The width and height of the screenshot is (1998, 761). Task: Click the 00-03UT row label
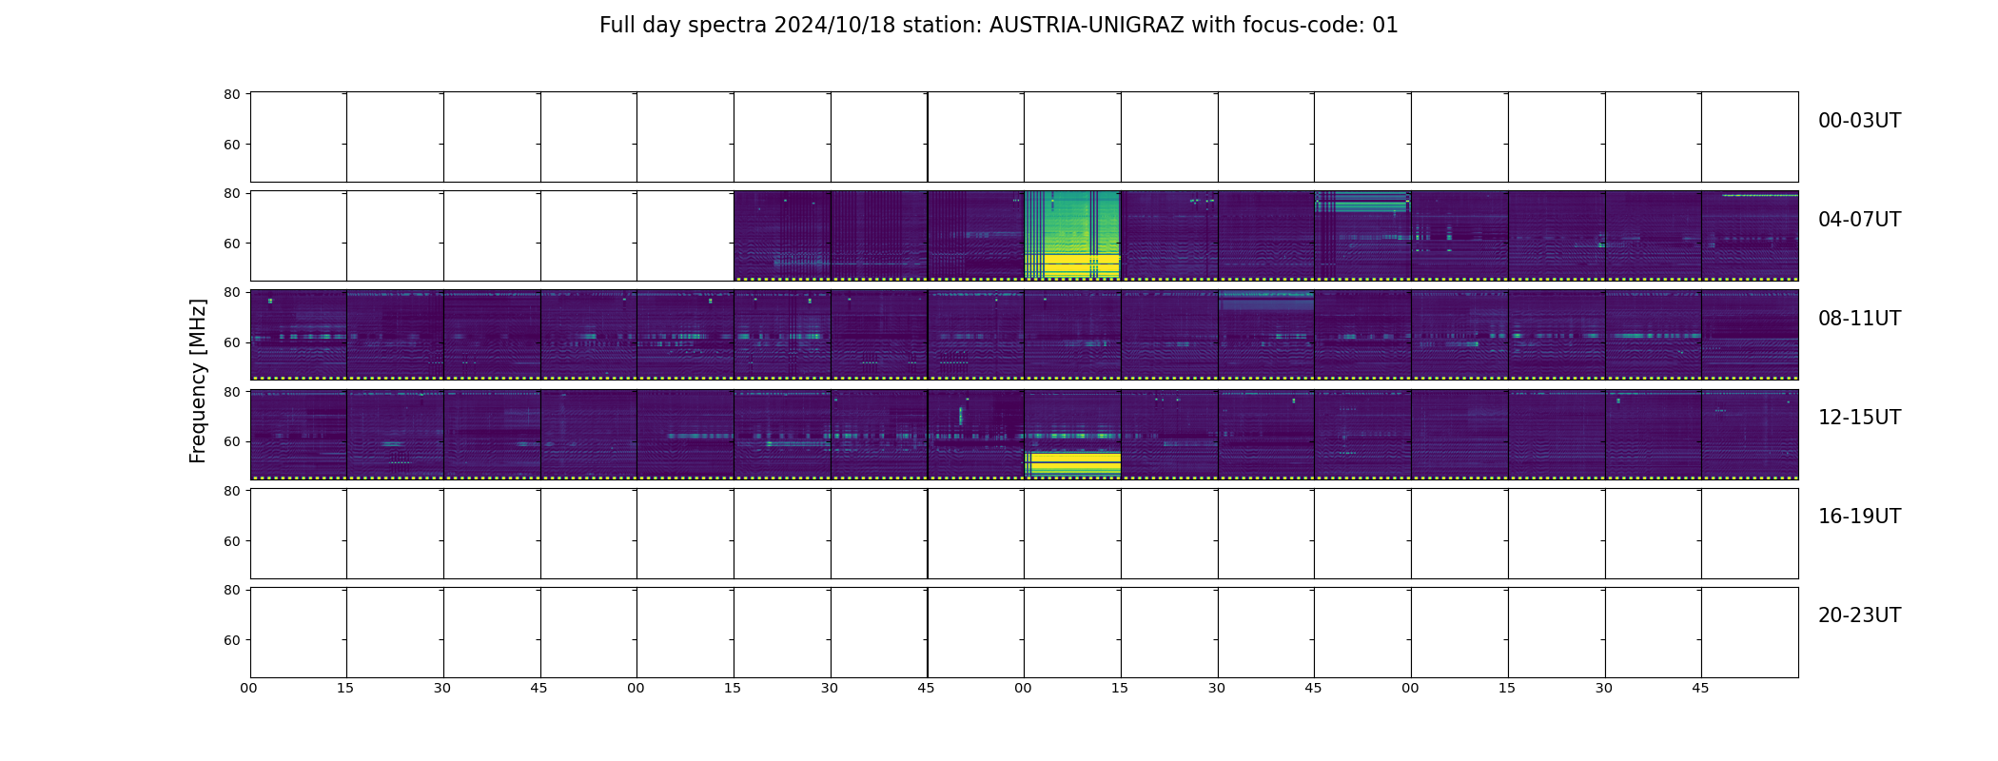point(1859,121)
